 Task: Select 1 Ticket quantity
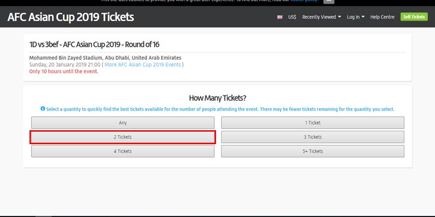(x=313, y=123)
